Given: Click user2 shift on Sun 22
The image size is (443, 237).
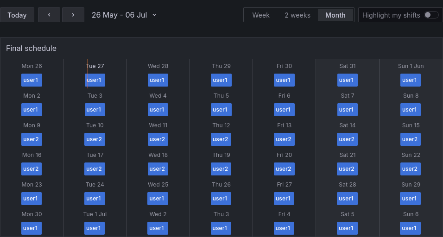Looking at the screenshot, I should [x=410, y=169].
